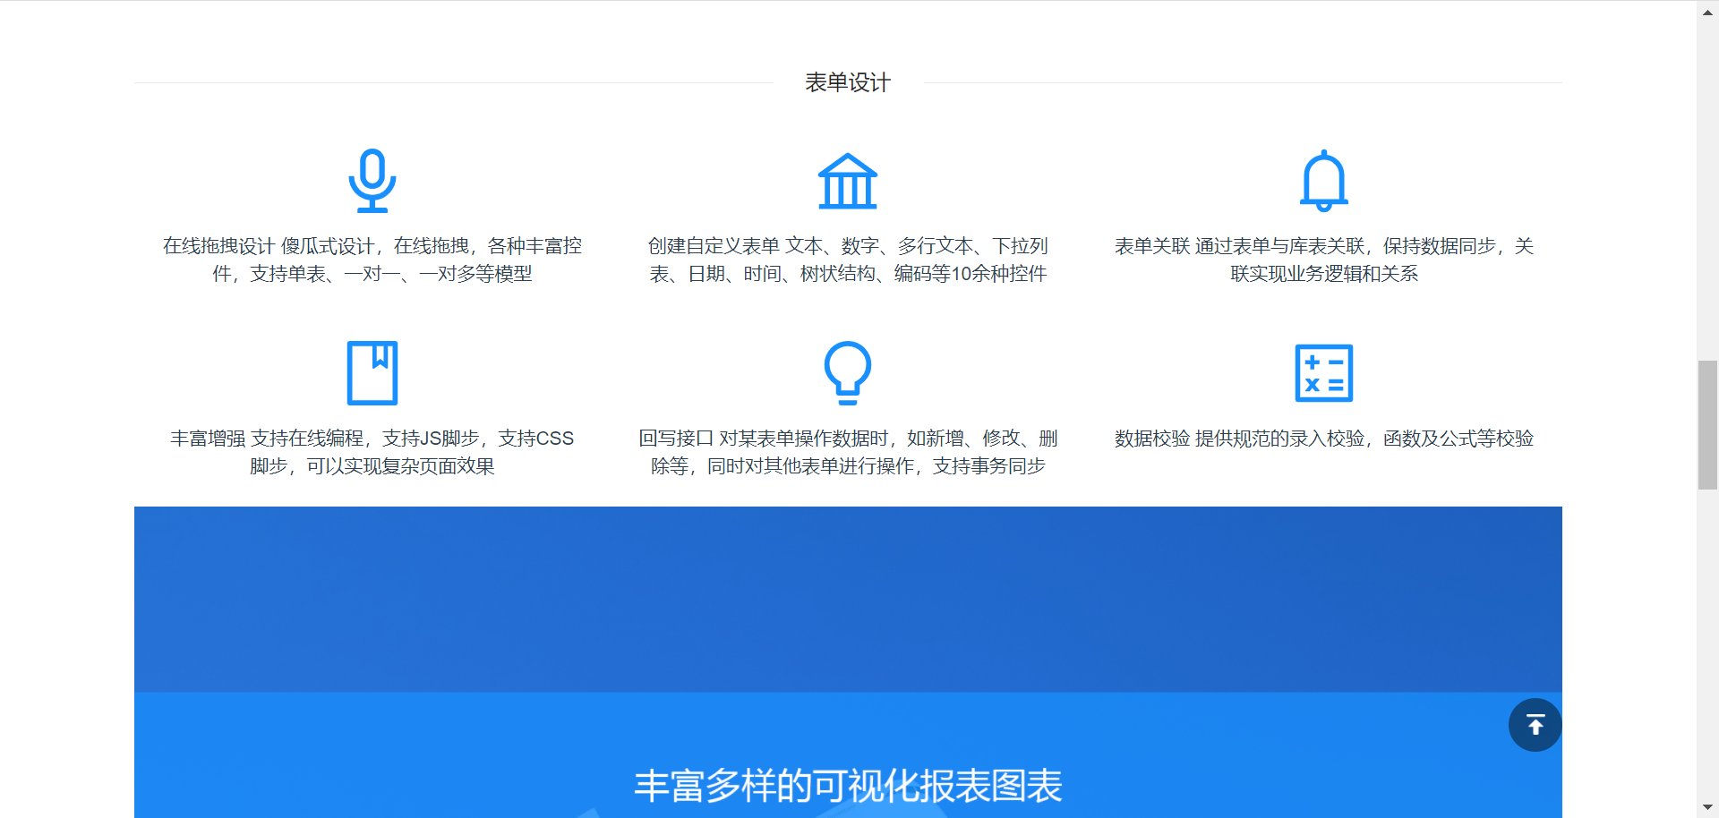The width and height of the screenshot is (1719, 818).
Task: Click the microphone icon above 在线拖拽设计
Action: 372,181
